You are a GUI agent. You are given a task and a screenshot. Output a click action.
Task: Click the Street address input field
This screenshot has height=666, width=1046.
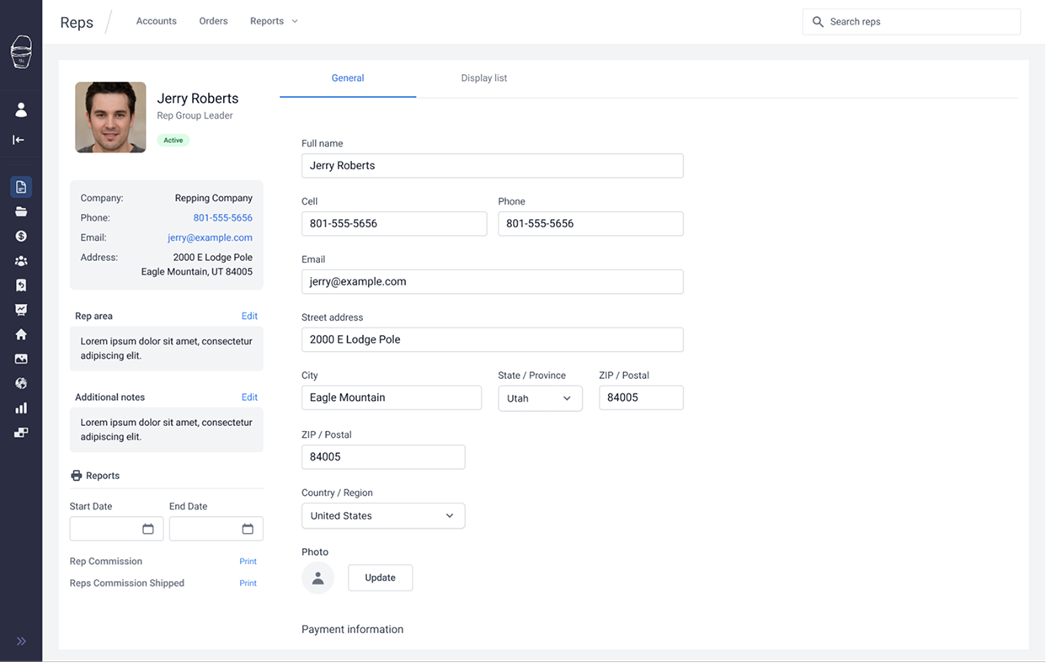[x=493, y=340]
